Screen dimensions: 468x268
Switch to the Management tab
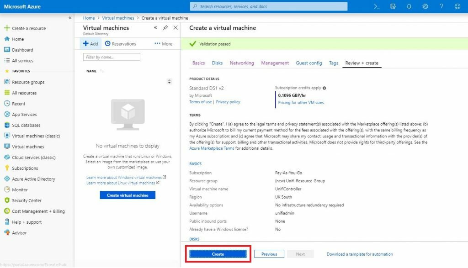275,63
